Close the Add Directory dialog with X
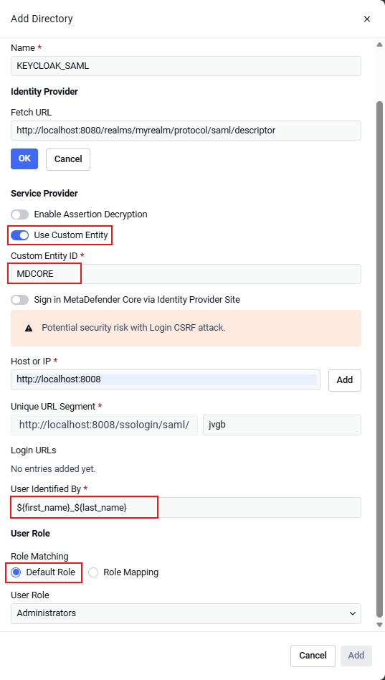This screenshot has height=680, width=385. tap(367, 19)
